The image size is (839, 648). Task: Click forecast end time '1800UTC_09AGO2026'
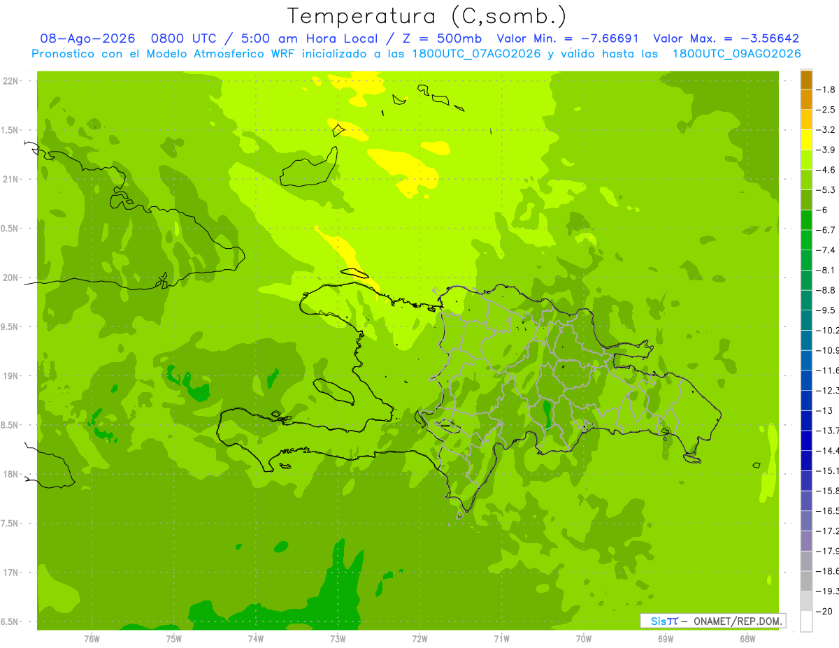pyautogui.click(x=736, y=54)
